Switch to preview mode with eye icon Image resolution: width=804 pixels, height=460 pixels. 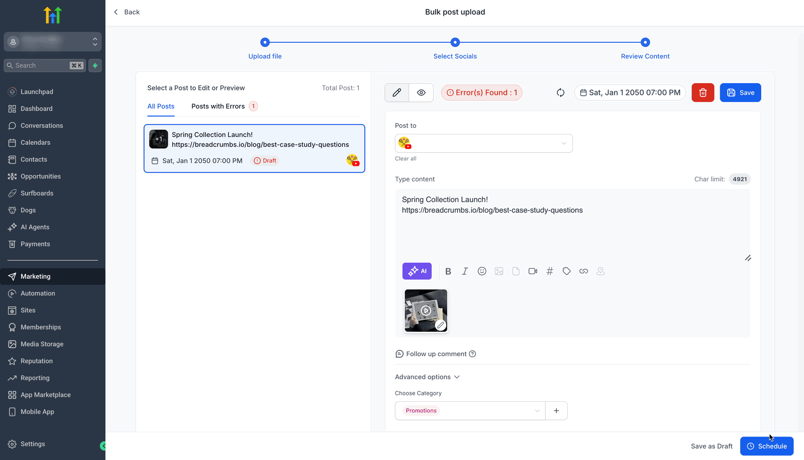tap(421, 93)
